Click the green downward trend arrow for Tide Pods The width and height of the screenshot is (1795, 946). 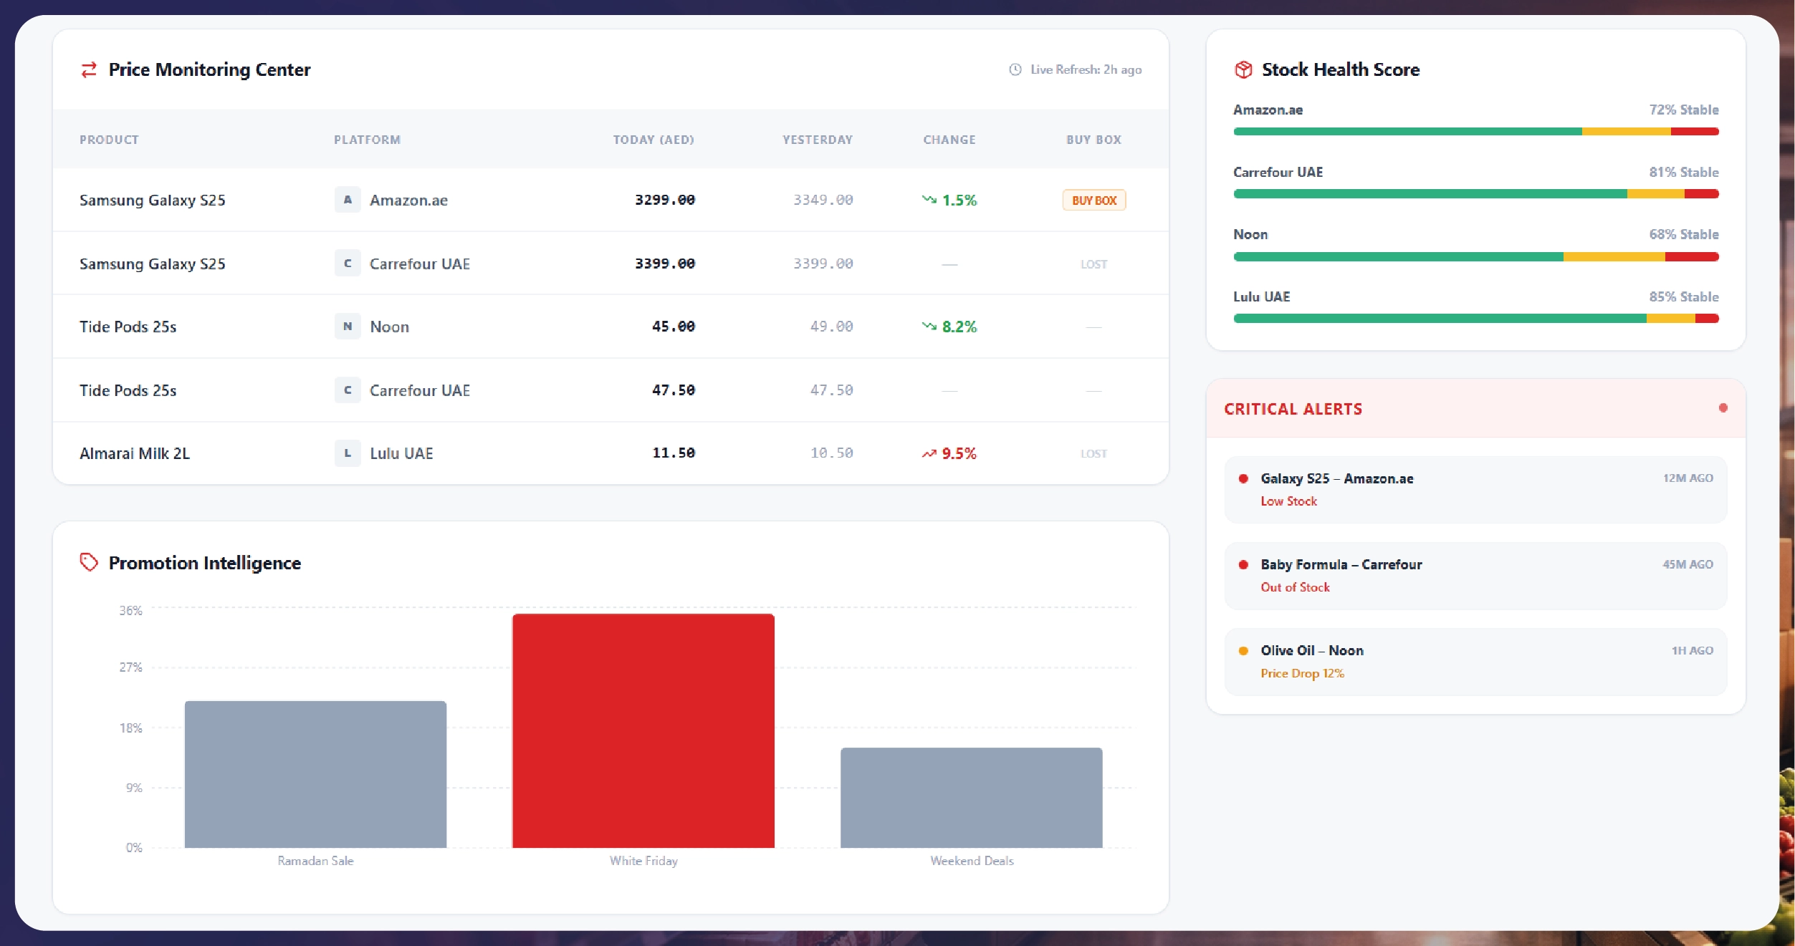tap(929, 327)
